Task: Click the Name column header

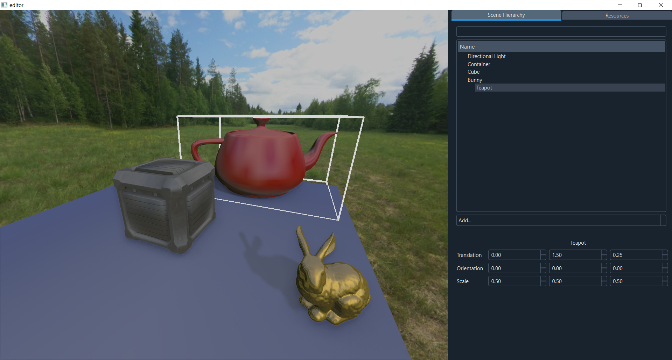Action: (x=561, y=46)
